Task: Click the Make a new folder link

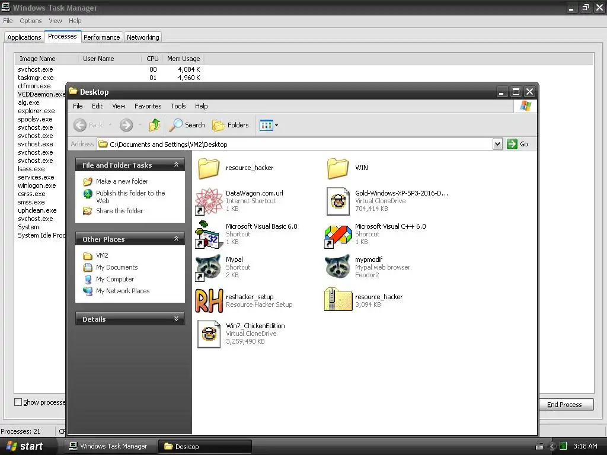Action: pyautogui.click(x=122, y=181)
